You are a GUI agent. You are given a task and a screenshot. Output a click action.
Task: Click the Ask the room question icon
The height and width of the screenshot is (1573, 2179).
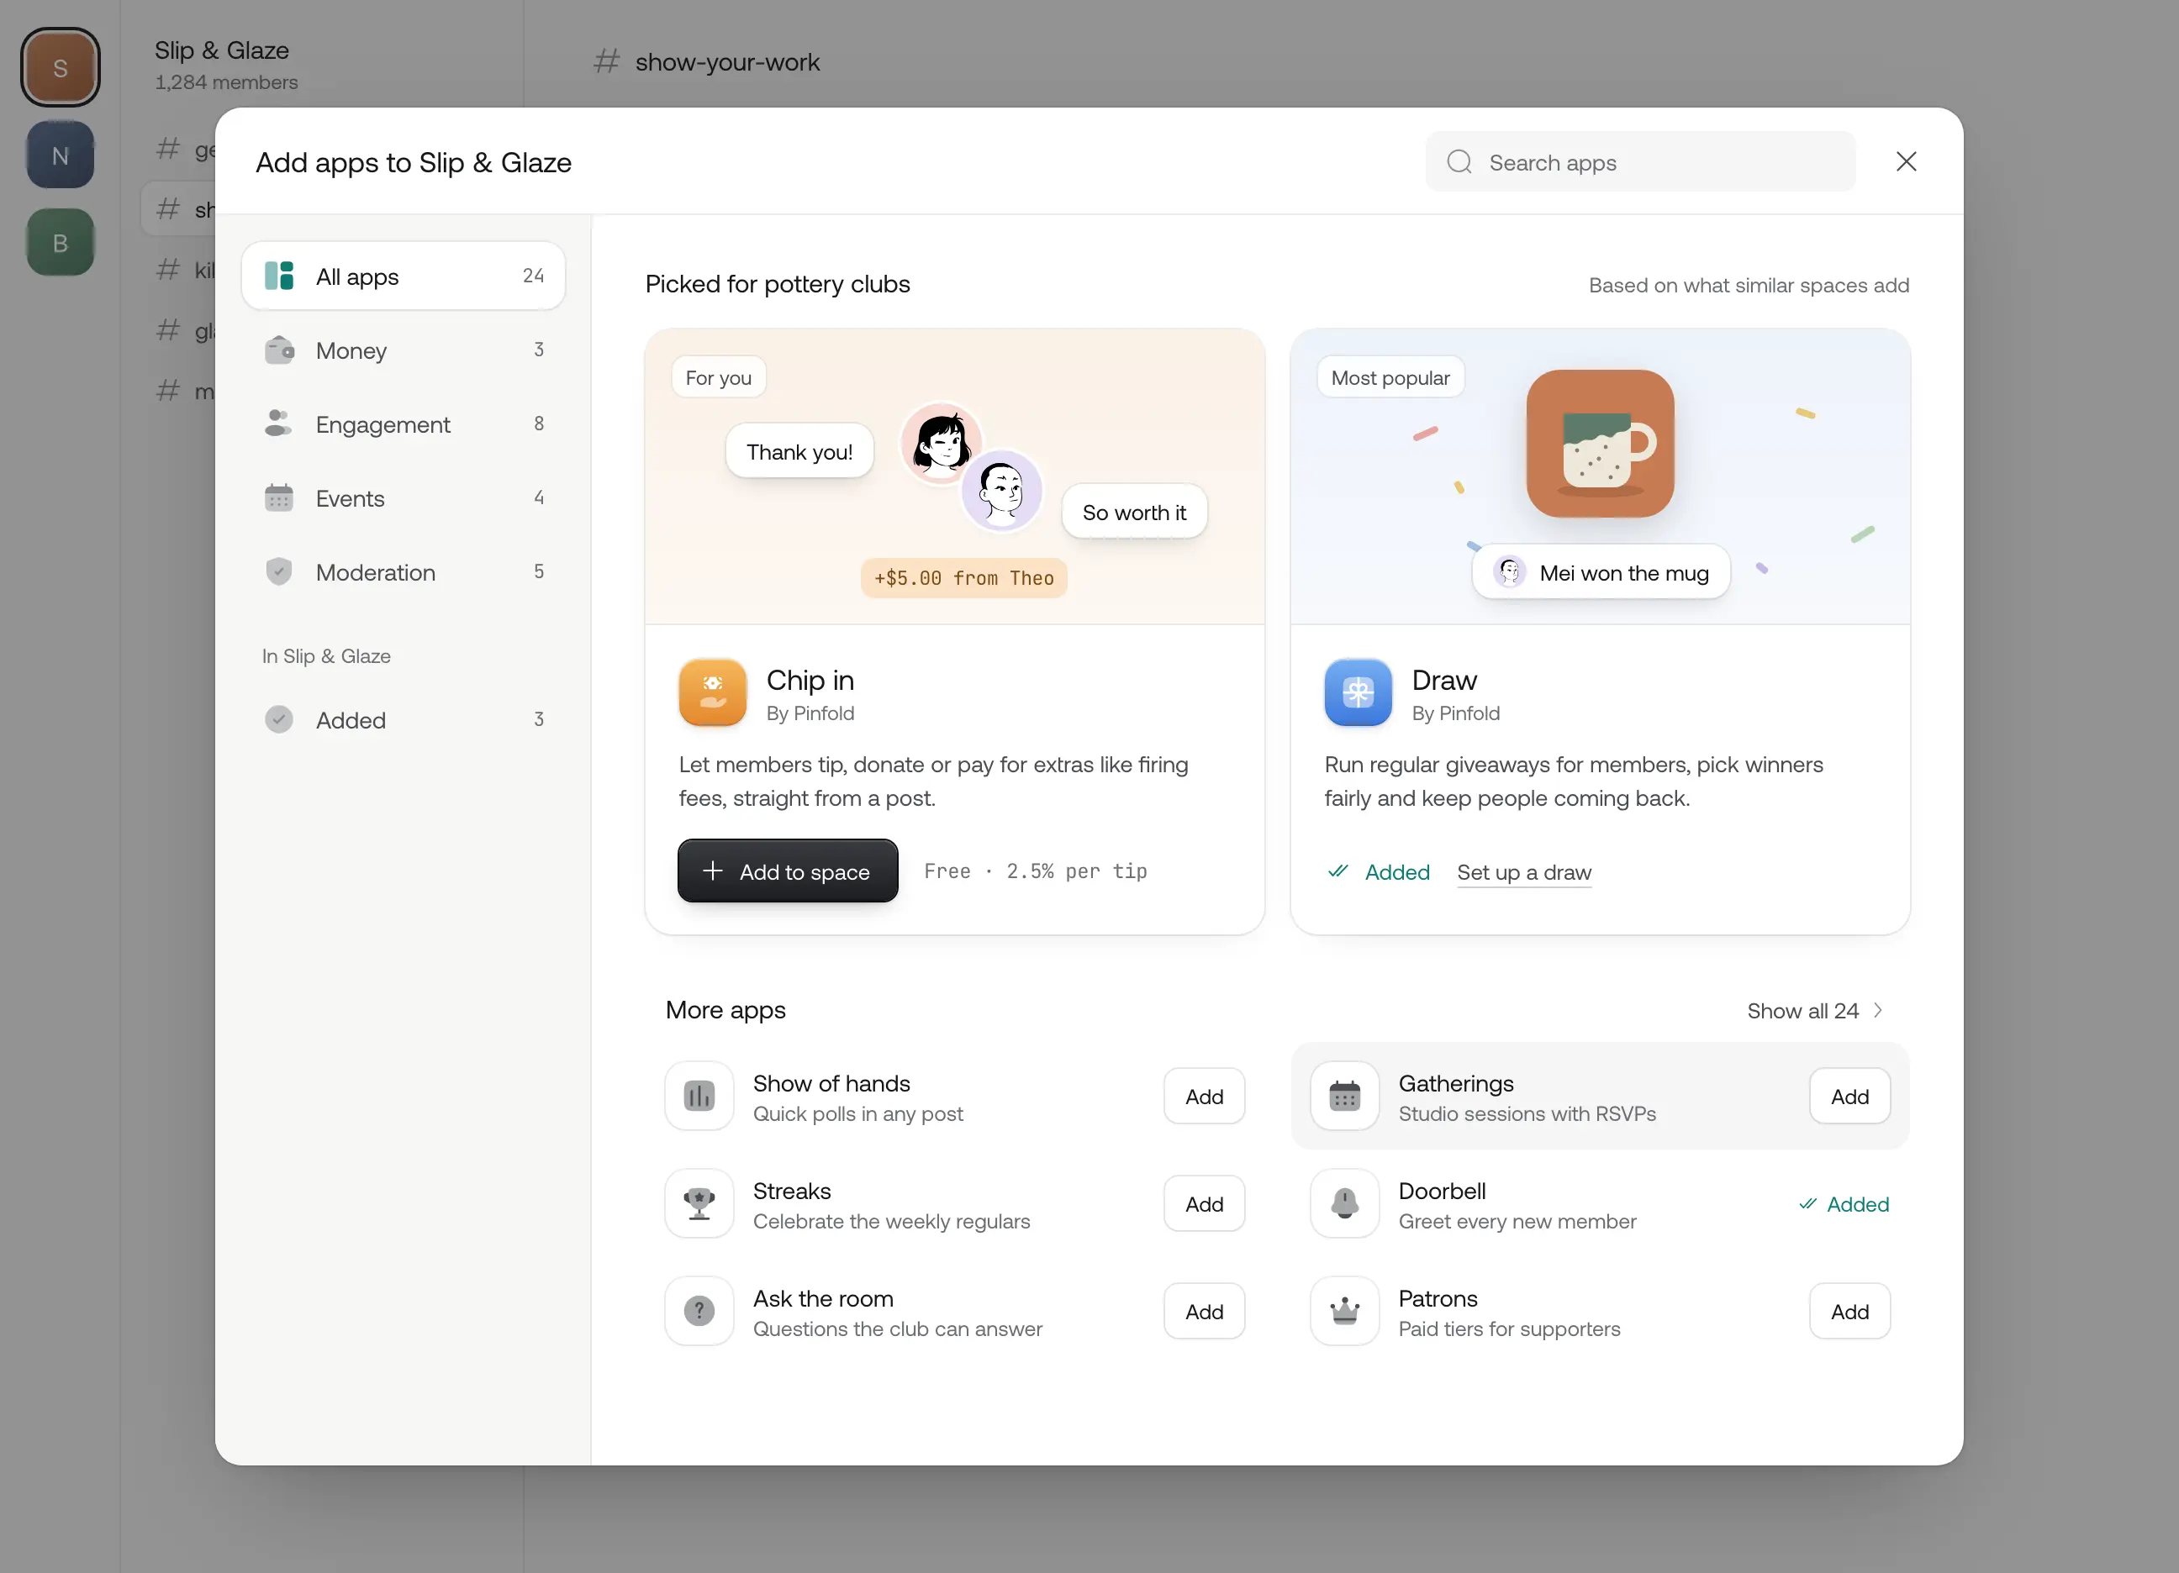(x=699, y=1311)
